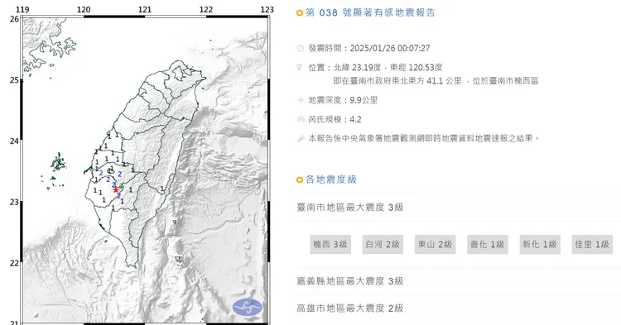Click the magnitude icon beside 芮氏規模
The width and height of the screenshot is (621, 325).
pos(301,119)
